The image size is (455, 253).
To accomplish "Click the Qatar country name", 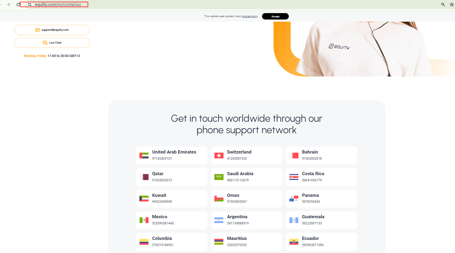I will pos(158,174).
